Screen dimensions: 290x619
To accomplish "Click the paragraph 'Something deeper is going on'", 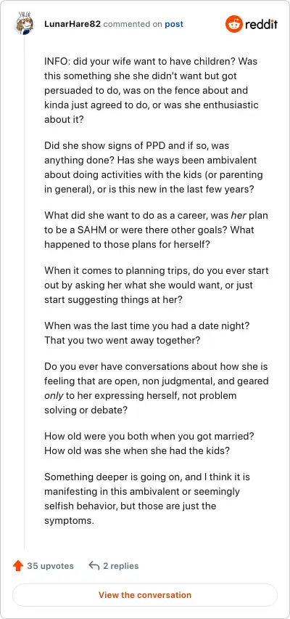I will (x=147, y=498).
